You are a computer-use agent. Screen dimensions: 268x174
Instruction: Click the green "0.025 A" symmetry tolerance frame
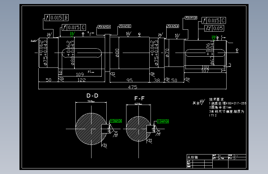pos(116,121)
